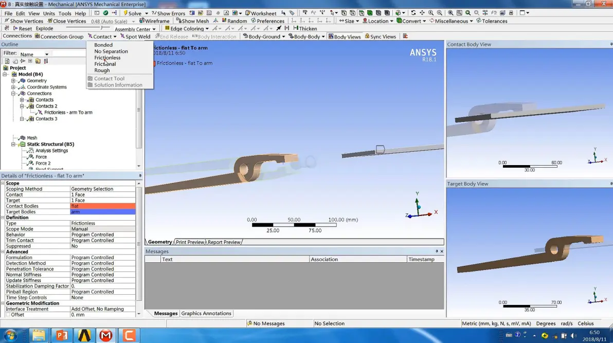Image resolution: width=613 pixels, height=343 pixels.
Task: Click the Type 'Frictionless' value field
Action: click(x=103, y=223)
